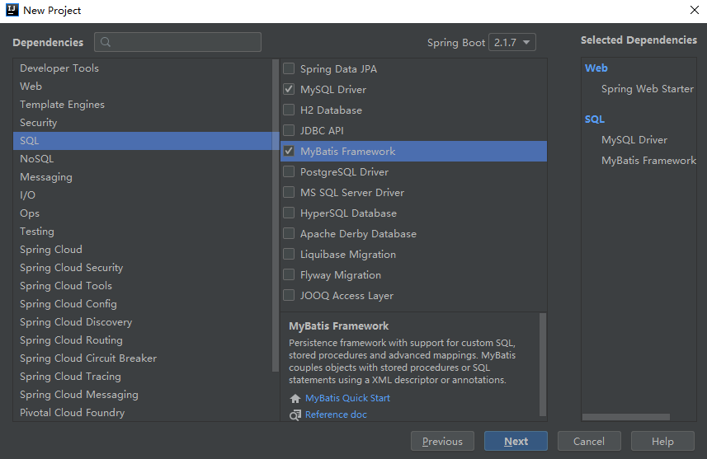Click the IntelliJ IDEA logo icon in title bar
This screenshot has width=707, height=459.
pos(12,10)
